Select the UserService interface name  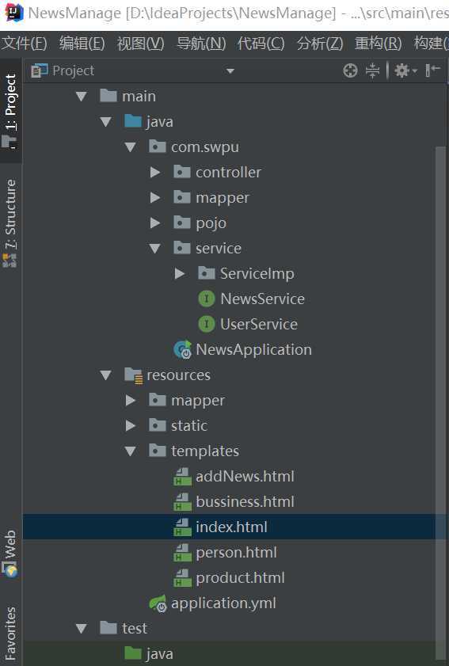(259, 324)
